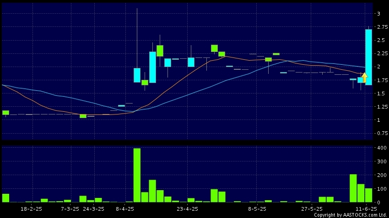Click the 18-2-25 date label
Screen dimensions: 389x218
pyautogui.click(x=31, y=209)
